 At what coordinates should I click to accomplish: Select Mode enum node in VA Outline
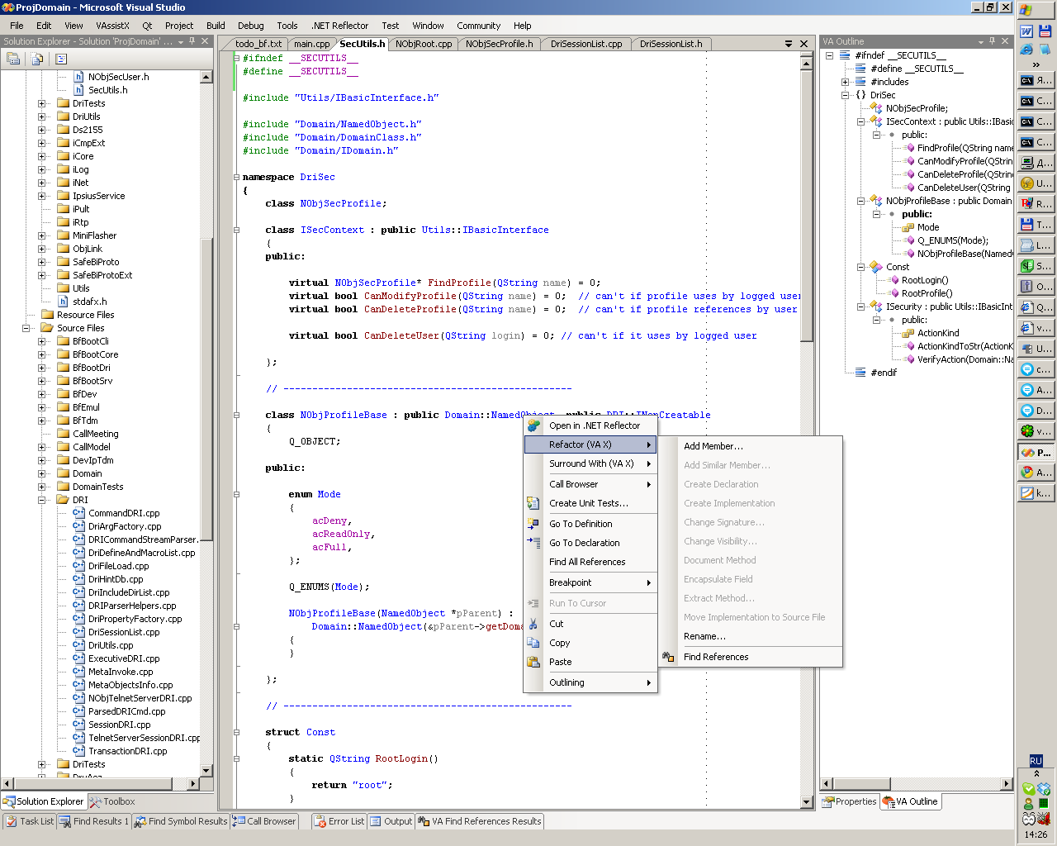pos(928,227)
